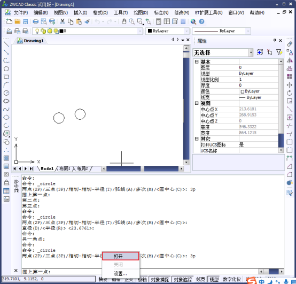Click 设置... in the context menu
296x284 pixels.
[x=121, y=273]
